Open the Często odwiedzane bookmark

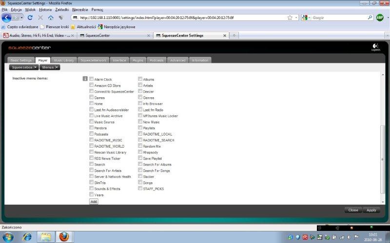[20, 27]
